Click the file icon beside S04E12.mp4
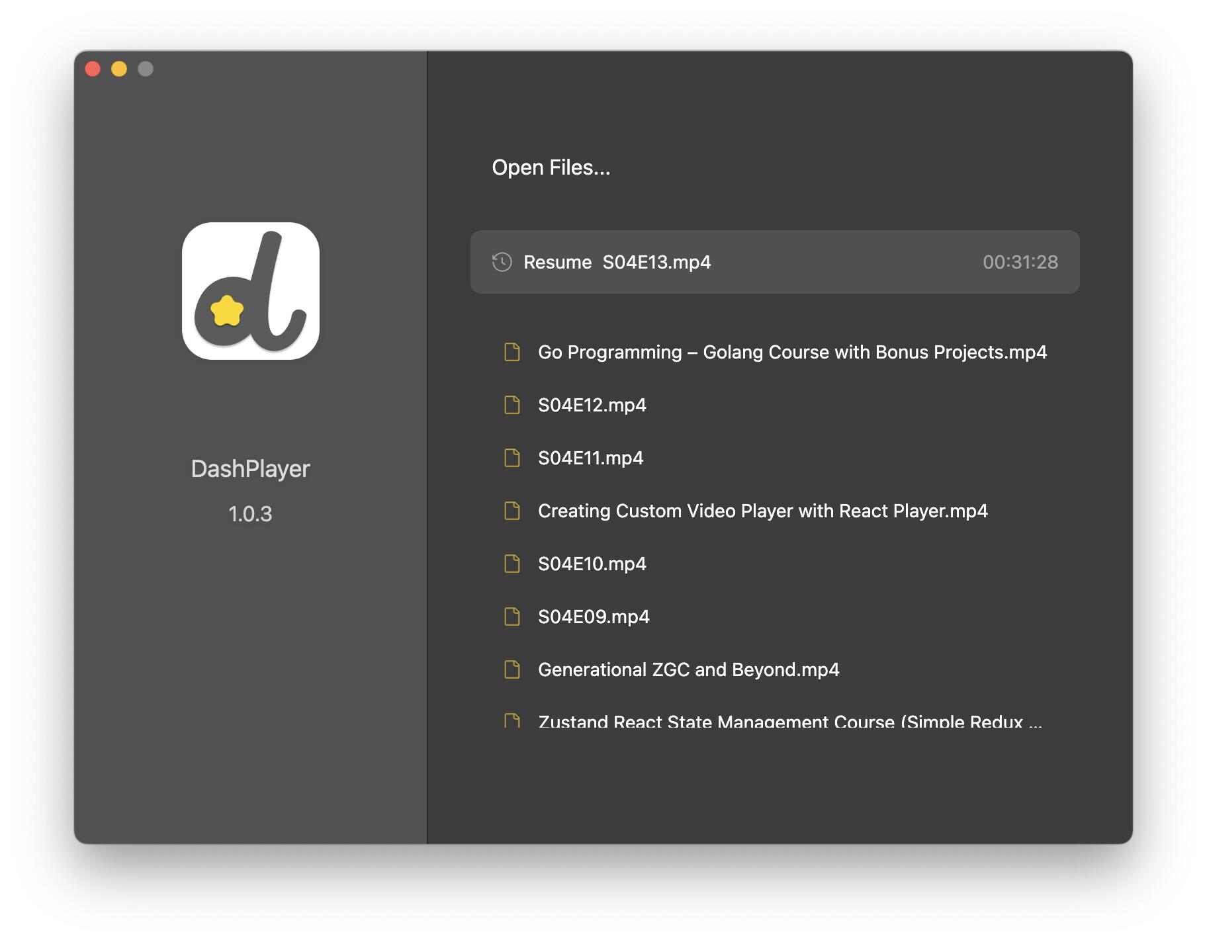1207x942 pixels. click(x=511, y=405)
